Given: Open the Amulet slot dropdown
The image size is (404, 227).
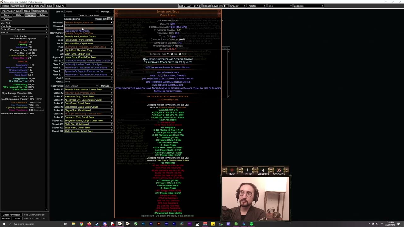Looking at the screenshot, I should point(89,43).
